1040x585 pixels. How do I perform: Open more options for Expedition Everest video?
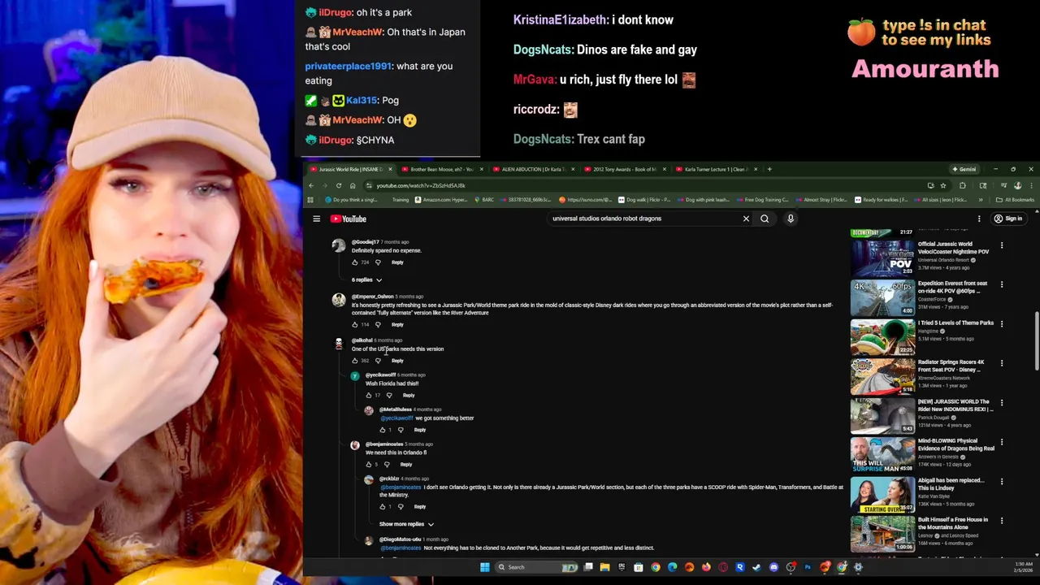1002,284
